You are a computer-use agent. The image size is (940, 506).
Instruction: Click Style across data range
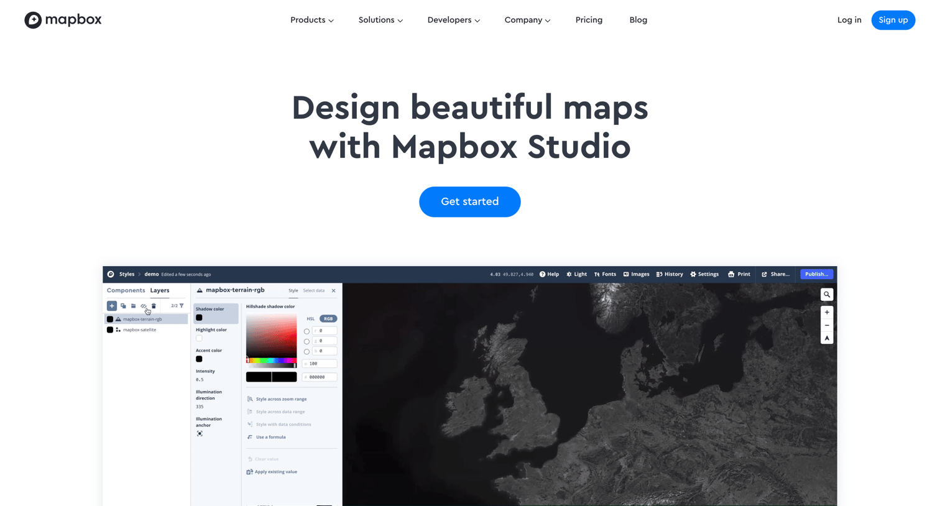(276, 412)
